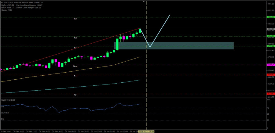Click the green 4906.17 price tag
The height and width of the screenshot is (133, 275).
(x=270, y=17)
